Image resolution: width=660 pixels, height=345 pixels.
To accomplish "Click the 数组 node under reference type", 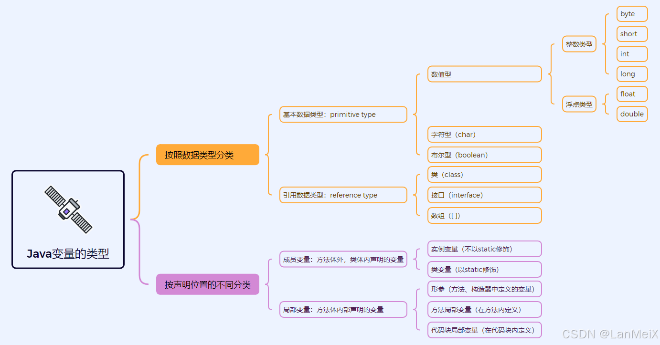I will coord(484,215).
